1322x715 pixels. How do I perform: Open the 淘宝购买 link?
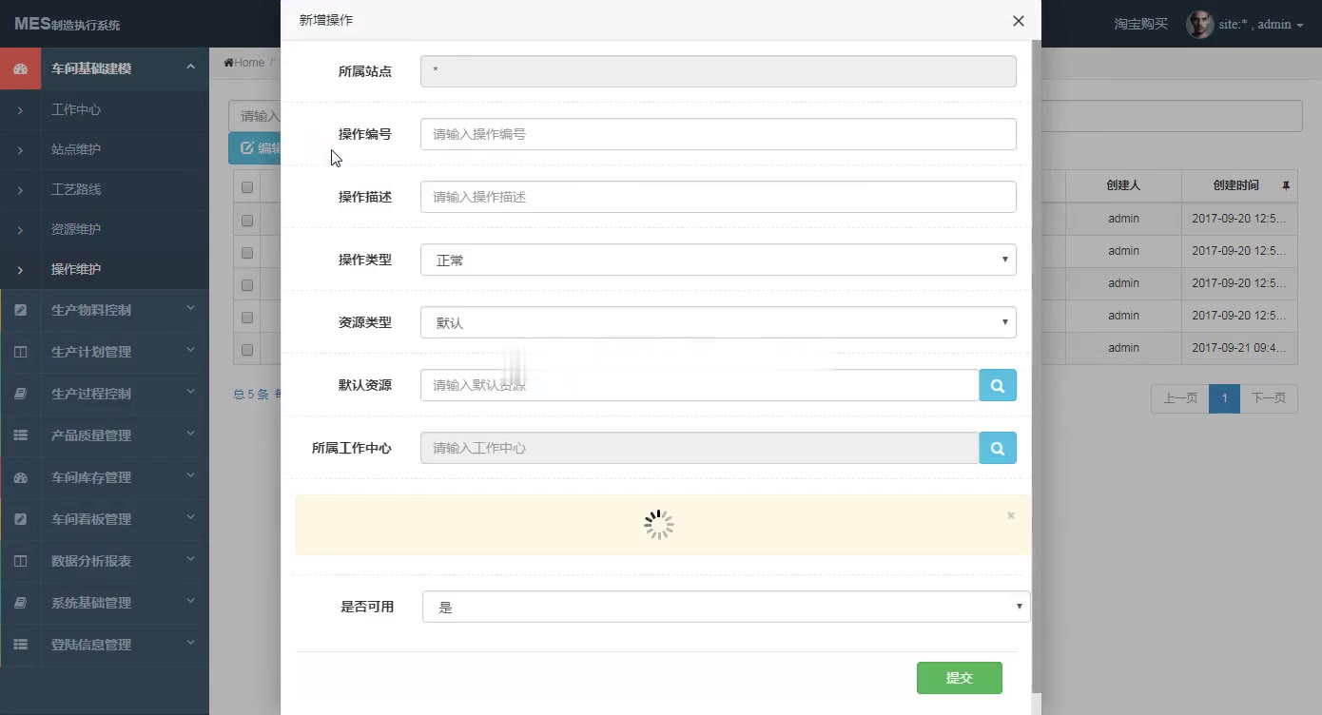click(x=1140, y=24)
